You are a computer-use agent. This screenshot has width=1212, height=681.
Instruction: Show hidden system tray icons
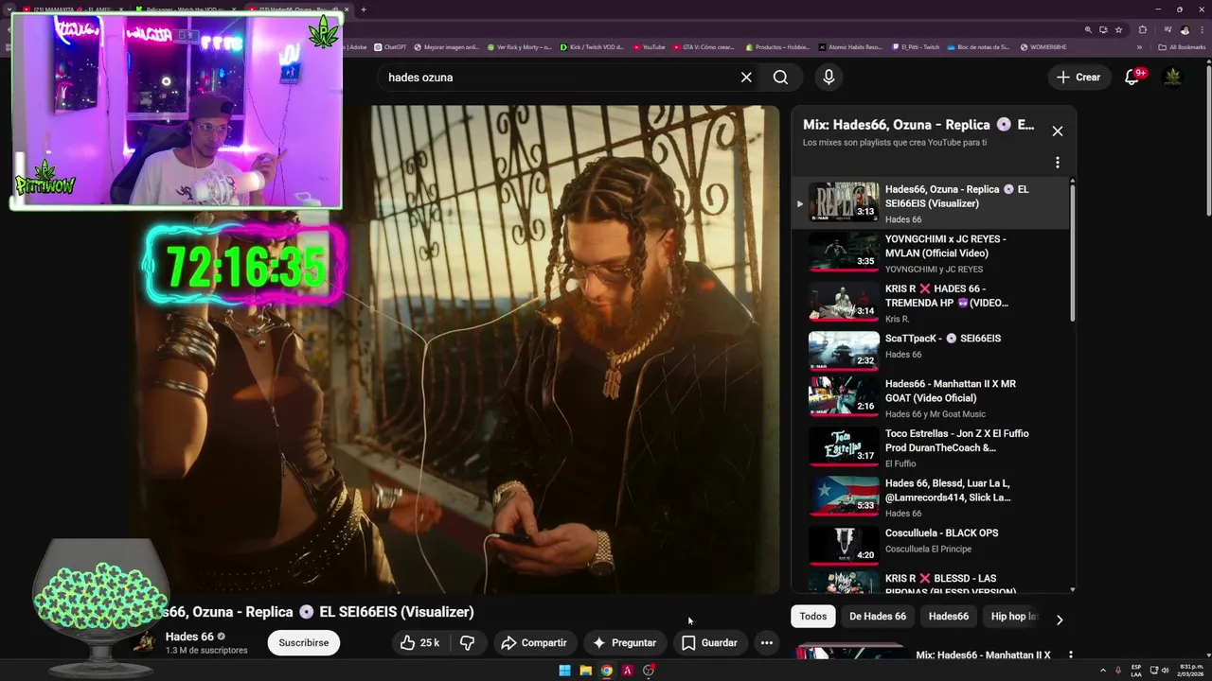click(x=1103, y=670)
